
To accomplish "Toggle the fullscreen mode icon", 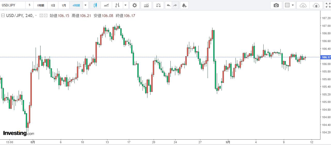I will click(x=328, y=5).
